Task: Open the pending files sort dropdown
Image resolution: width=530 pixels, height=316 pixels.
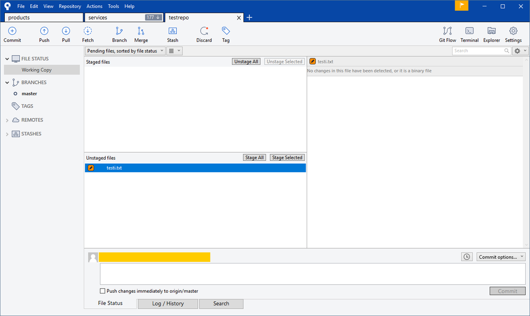Action: tap(125, 51)
